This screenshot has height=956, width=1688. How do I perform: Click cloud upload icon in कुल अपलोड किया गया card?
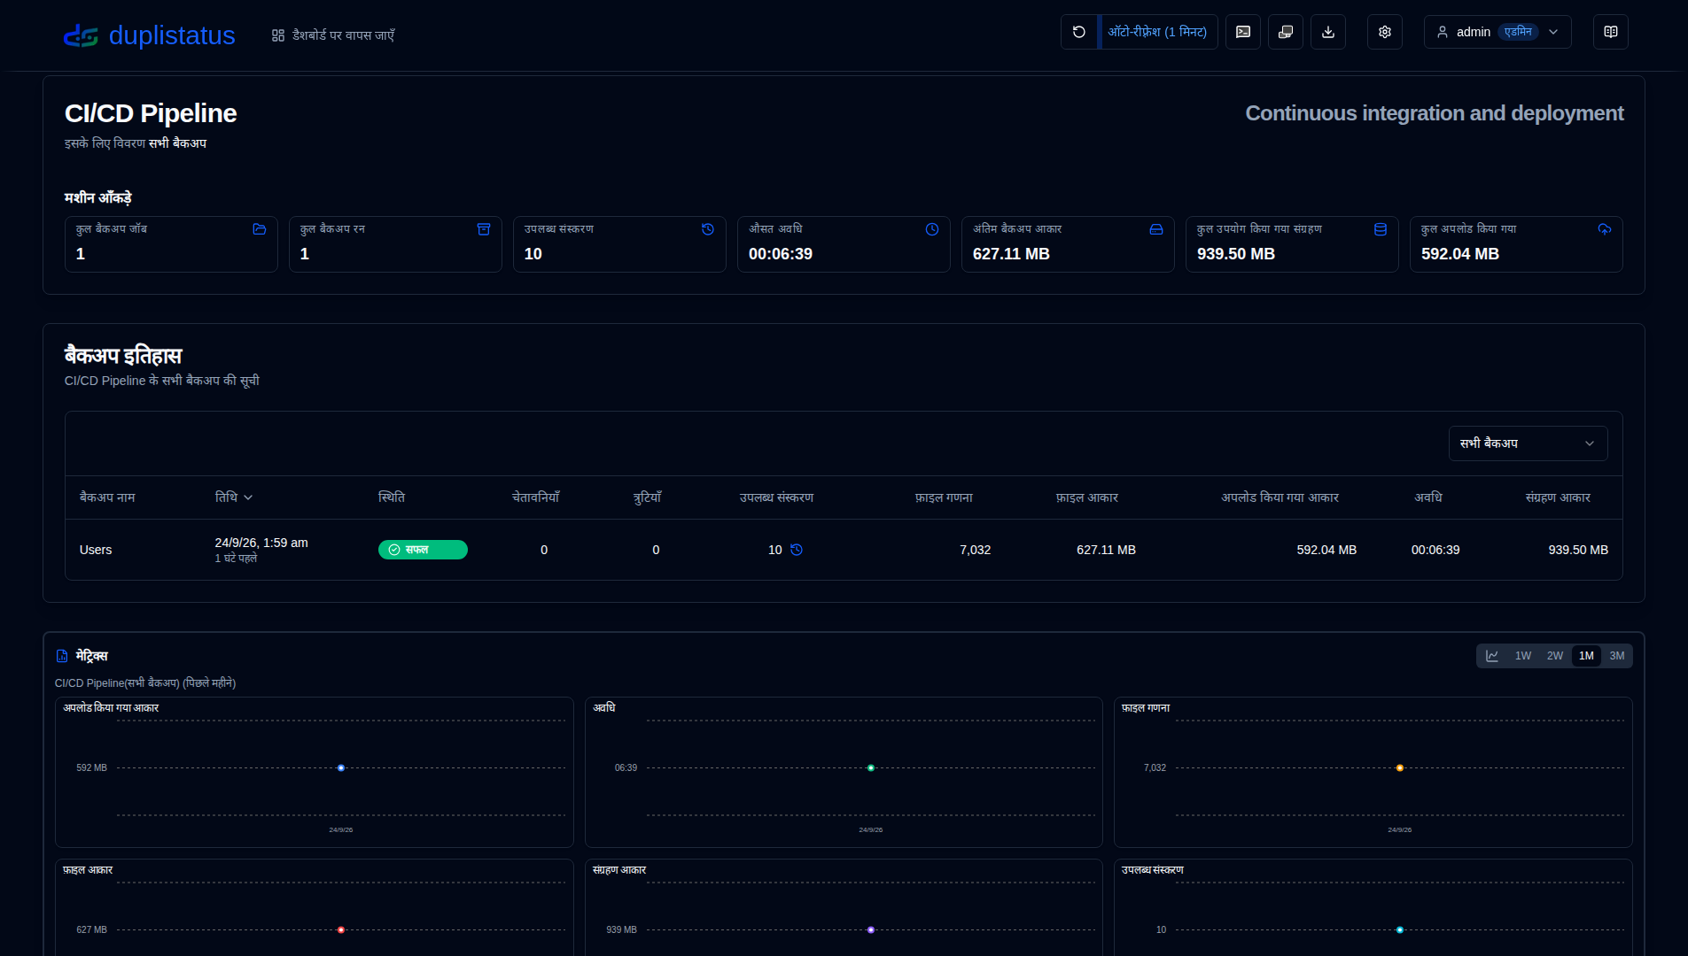coord(1605,229)
